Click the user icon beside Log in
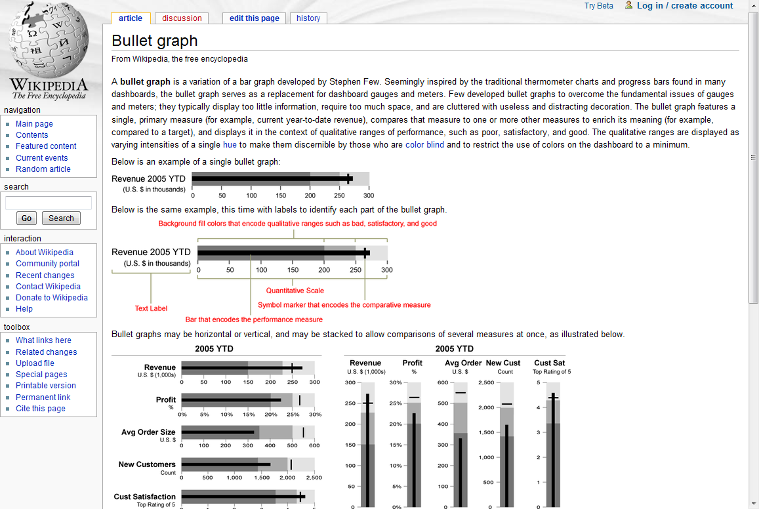Viewport: 759px width, 509px height. [x=628, y=5]
